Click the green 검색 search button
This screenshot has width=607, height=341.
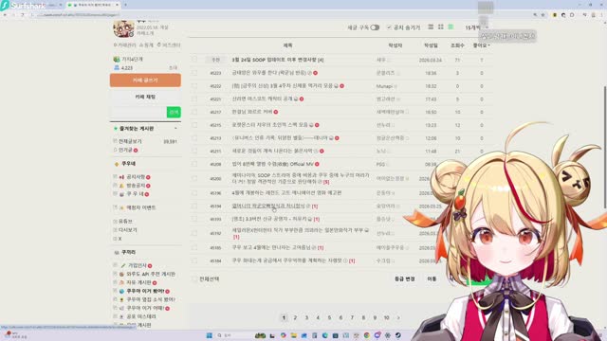tap(174, 112)
